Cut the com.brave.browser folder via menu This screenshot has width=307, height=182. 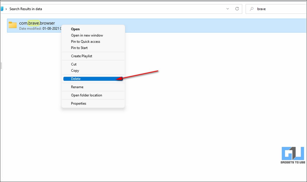click(x=93, y=64)
